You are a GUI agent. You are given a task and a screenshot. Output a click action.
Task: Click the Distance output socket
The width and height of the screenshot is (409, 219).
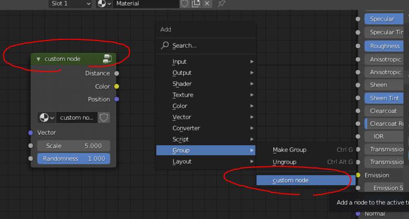(117, 73)
